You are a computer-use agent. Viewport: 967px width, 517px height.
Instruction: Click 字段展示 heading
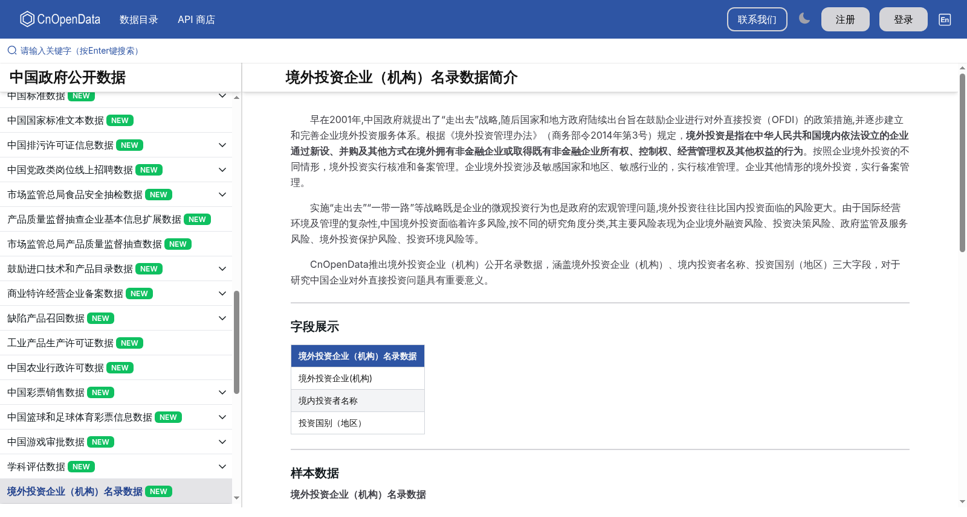point(315,326)
